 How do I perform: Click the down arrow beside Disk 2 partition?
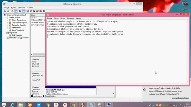click(x=113, y=94)
